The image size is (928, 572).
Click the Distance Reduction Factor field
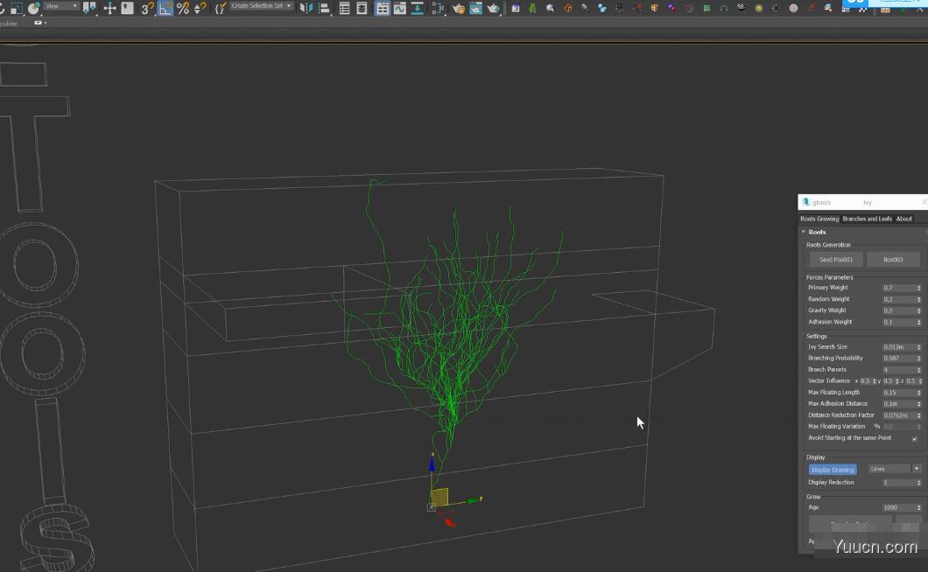click(x=899, y=415)
